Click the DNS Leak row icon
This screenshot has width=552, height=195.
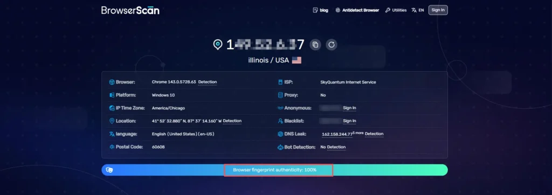click(x=280, y=134)
